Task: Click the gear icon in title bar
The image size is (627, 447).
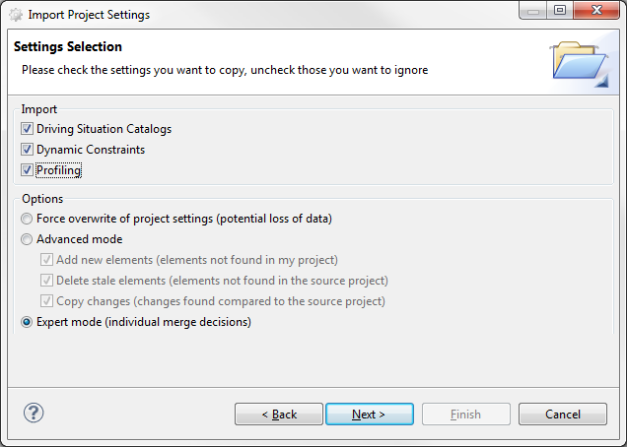Action: click(16, 15)
